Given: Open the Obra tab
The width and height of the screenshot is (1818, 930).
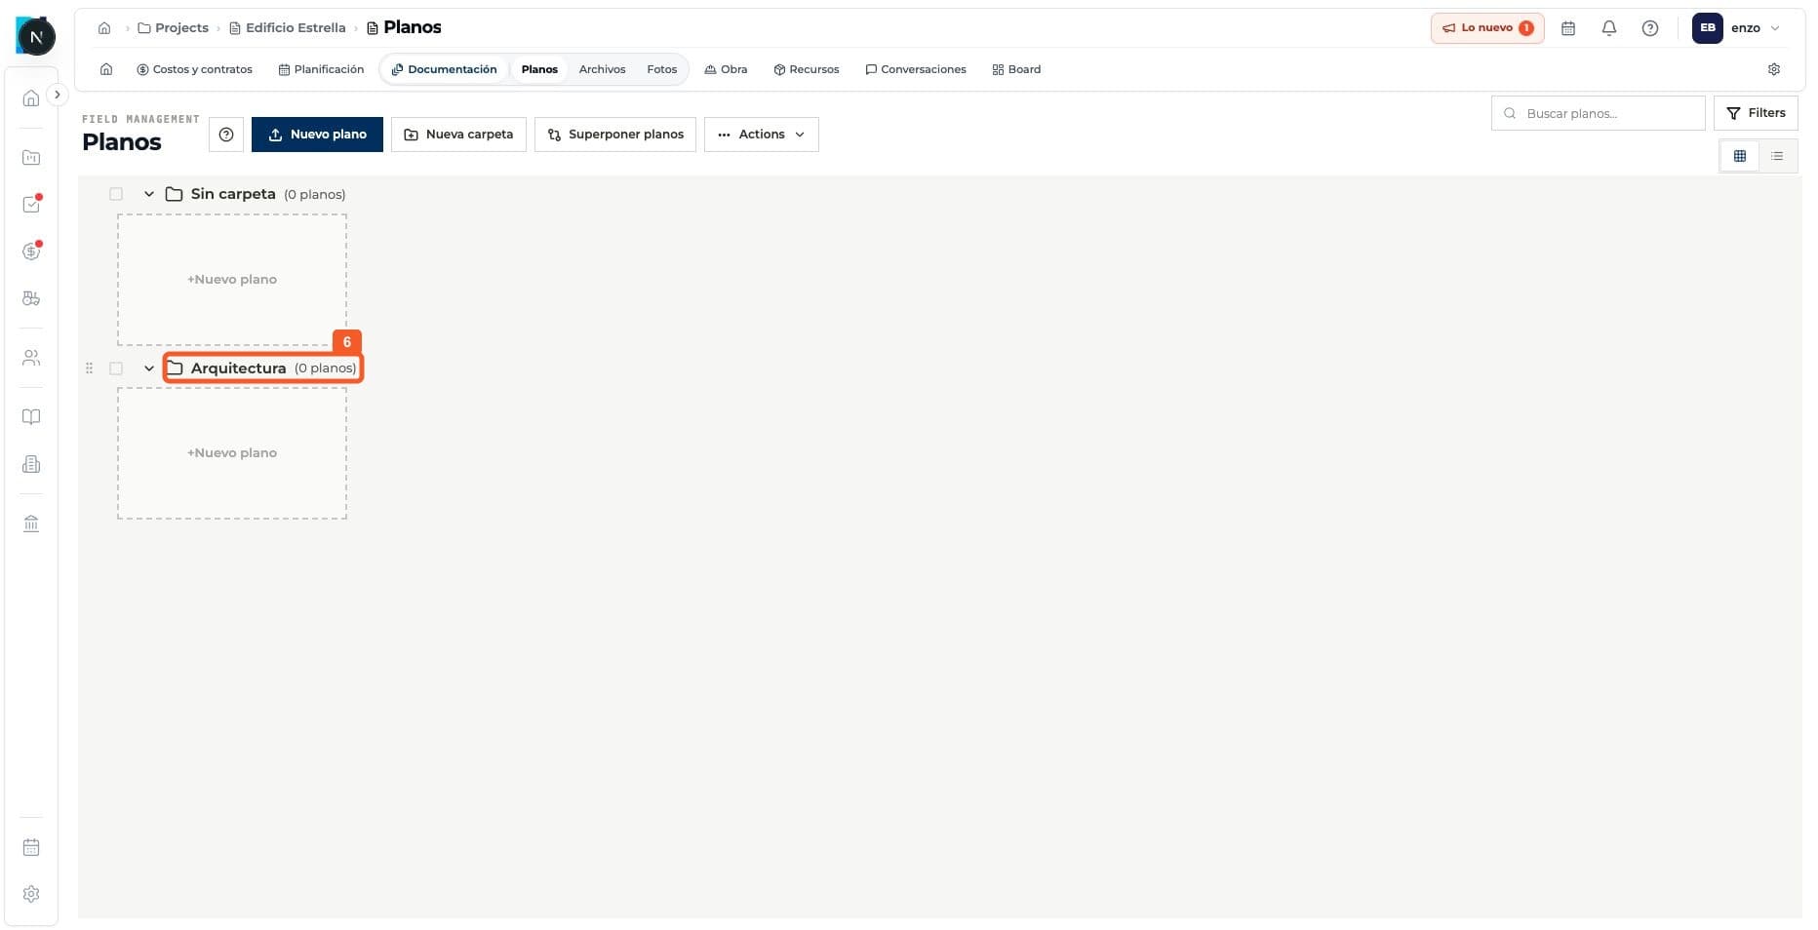Looking at the screenshot, I should tap(726, 69).
